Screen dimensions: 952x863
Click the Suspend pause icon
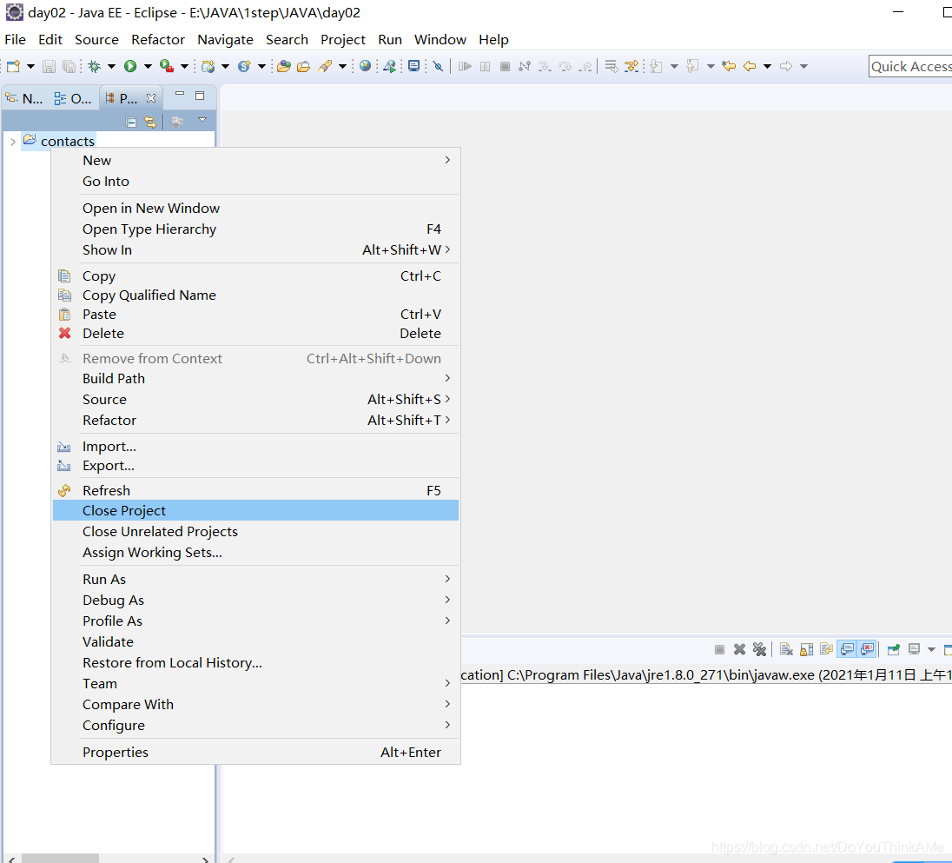tap(485, 66)
